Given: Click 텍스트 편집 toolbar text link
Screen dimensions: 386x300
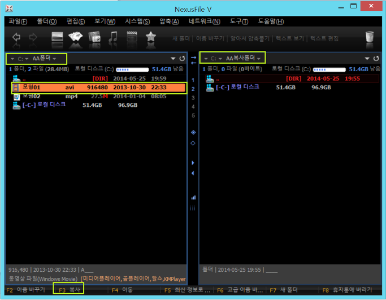Looking at the screenshot, I should pyautogui.click(x=324, y=38).
